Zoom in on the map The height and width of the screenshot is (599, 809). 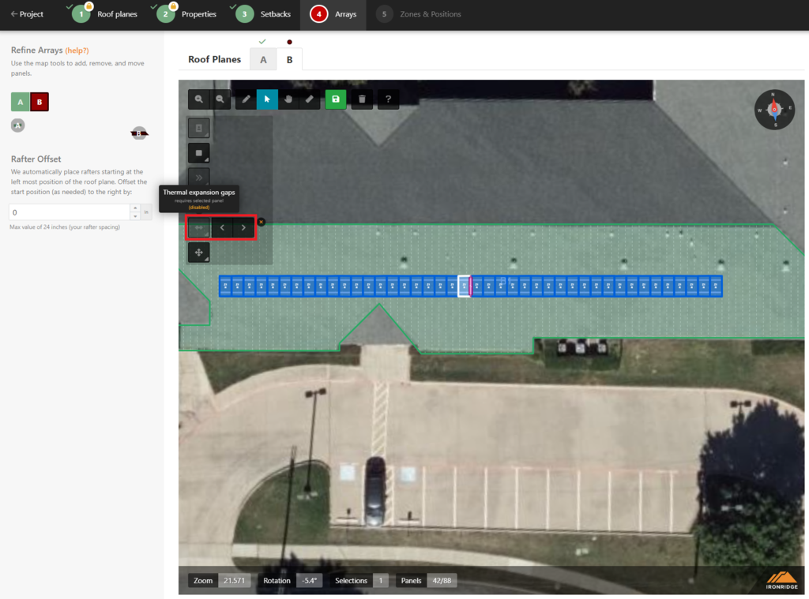pyautogui.click(x=199, y=99)
